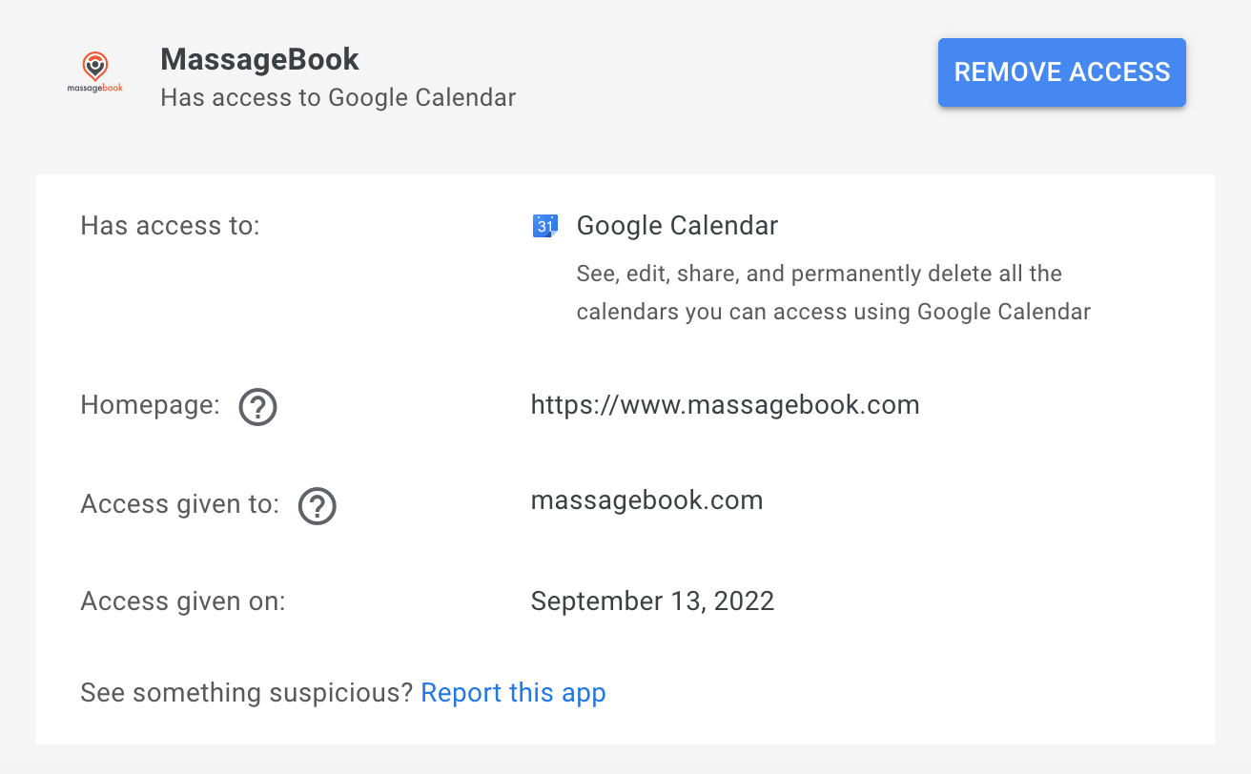Click the 'Has access to:' label

tap(170, 226)
